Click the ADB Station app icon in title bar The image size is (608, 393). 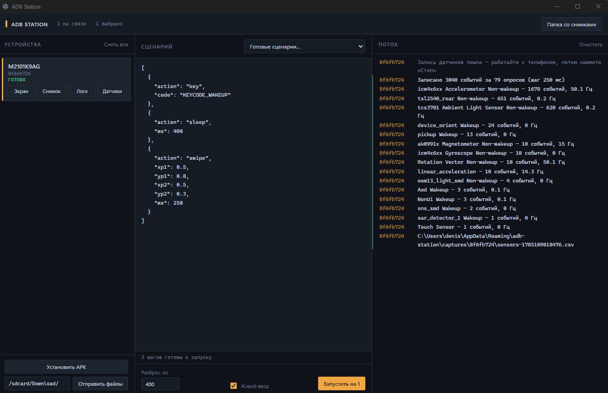tap(5, 6)
